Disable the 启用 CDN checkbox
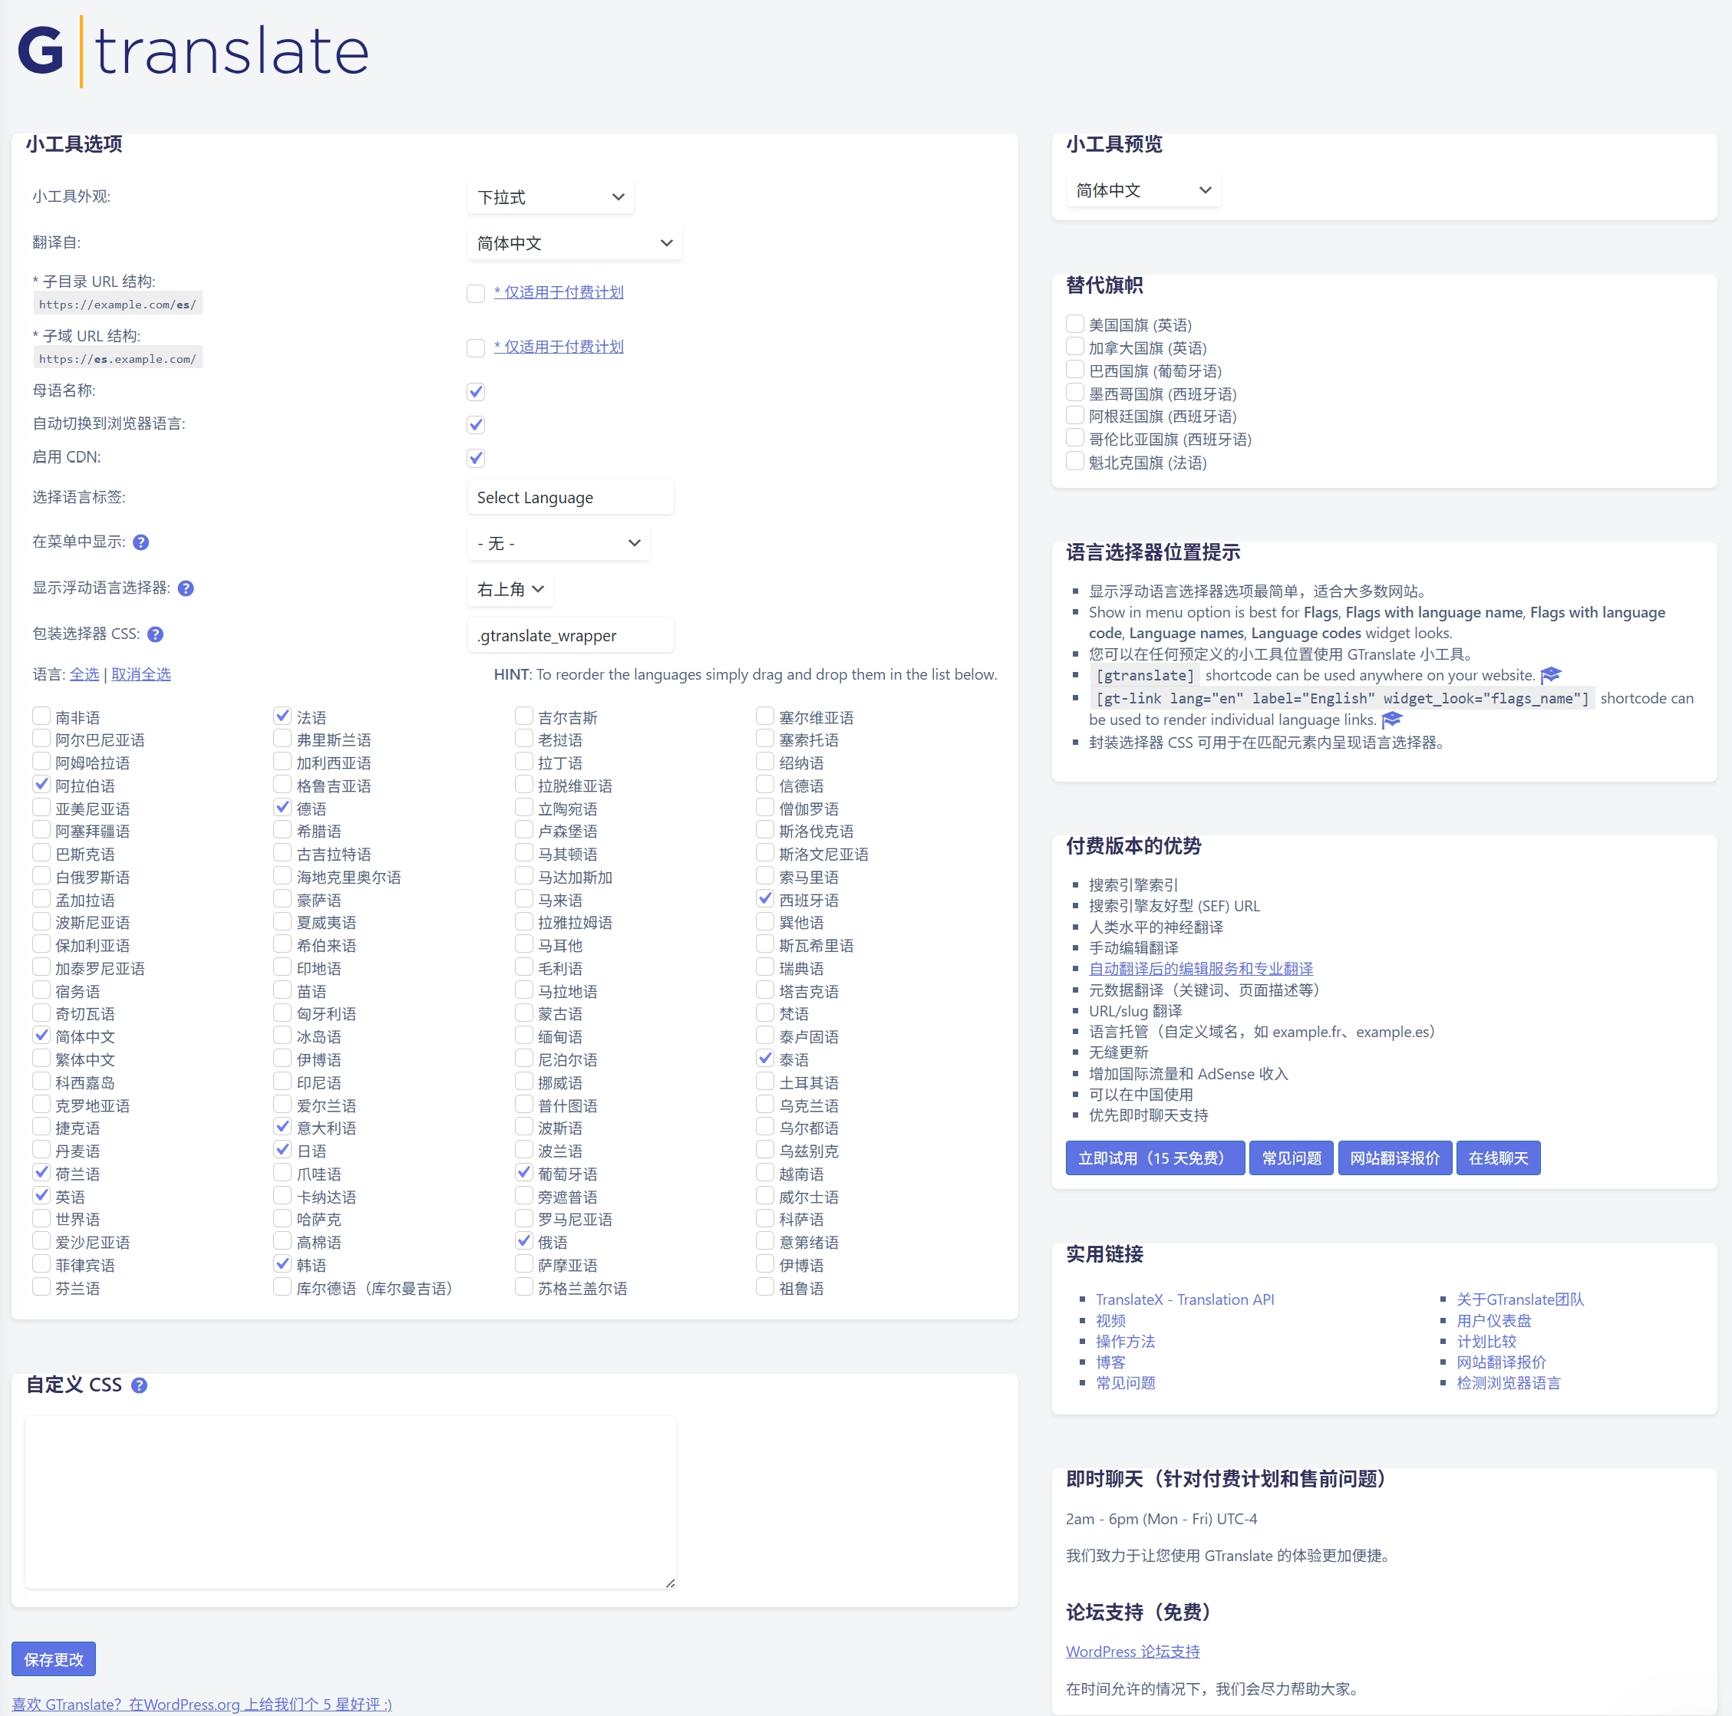Viewport: 1732px width, 1716px height. click(x=476, y=458)
